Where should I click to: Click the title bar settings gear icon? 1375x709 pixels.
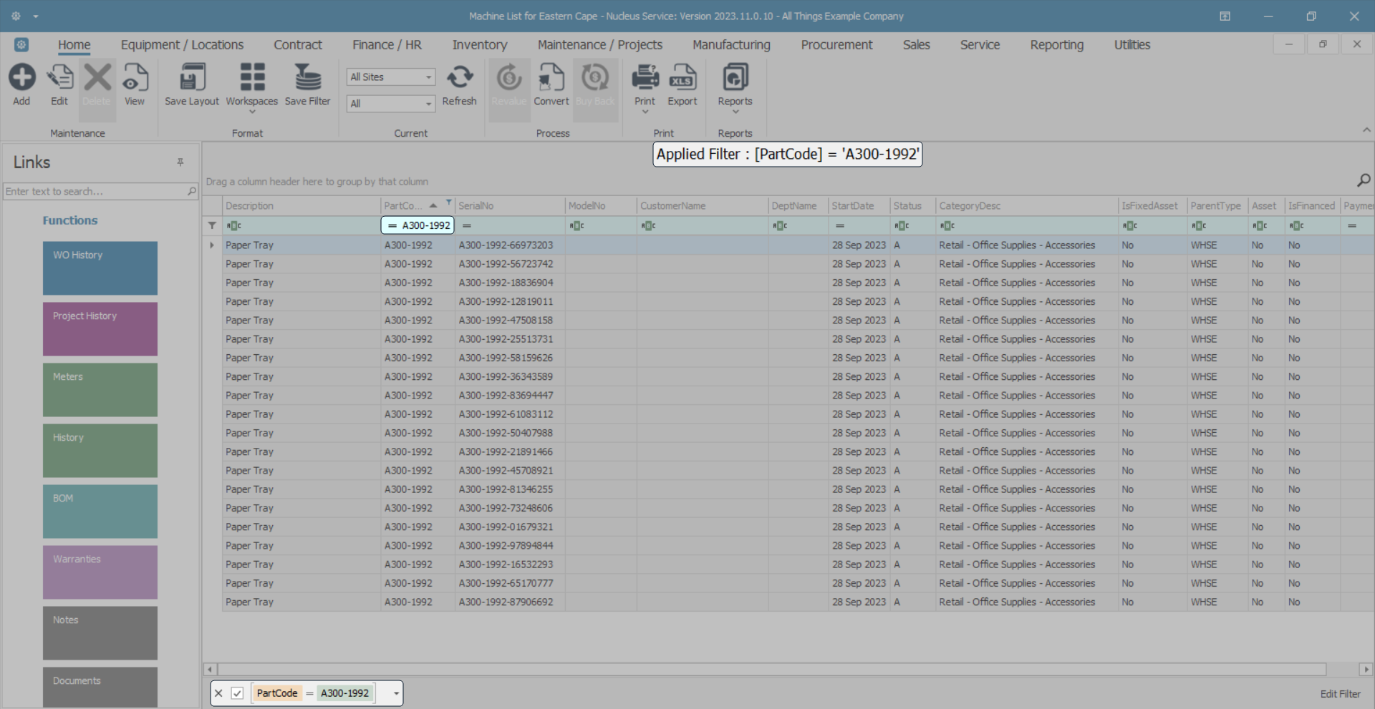coord(16,16)
